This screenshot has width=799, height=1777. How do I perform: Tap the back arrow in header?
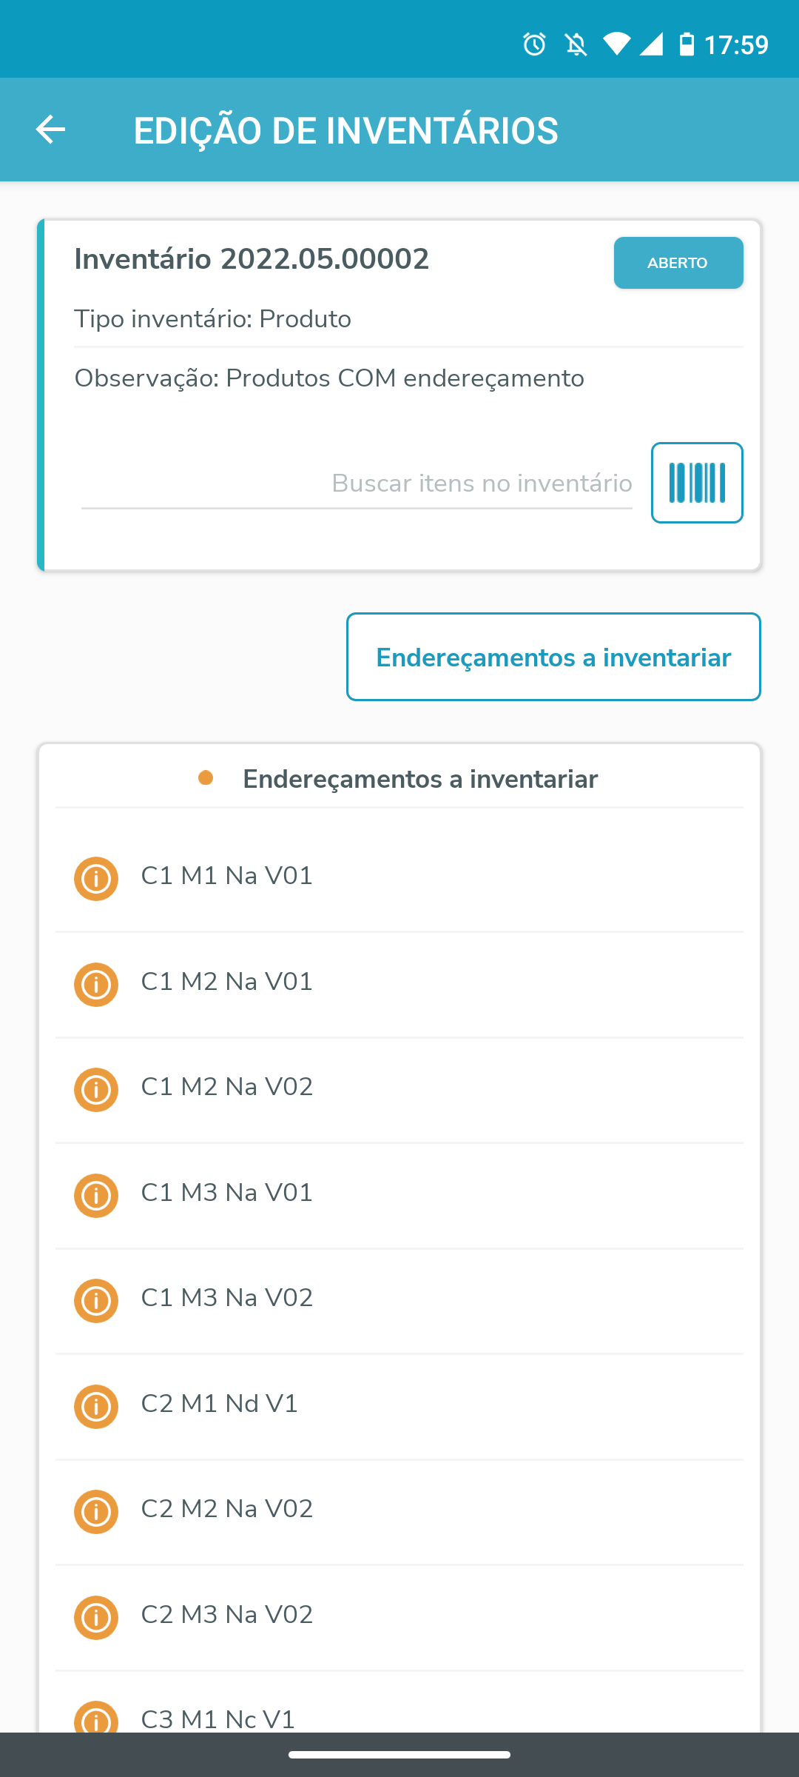[x=50, y=130]
